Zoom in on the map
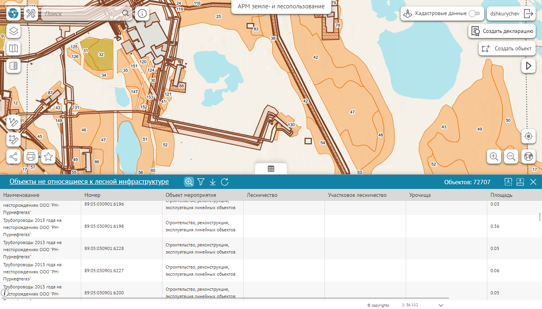The width and height of the screenshot is (542, 309). coord(494,156)
